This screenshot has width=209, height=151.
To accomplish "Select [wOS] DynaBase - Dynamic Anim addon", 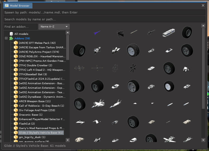I will coord(42,97).
